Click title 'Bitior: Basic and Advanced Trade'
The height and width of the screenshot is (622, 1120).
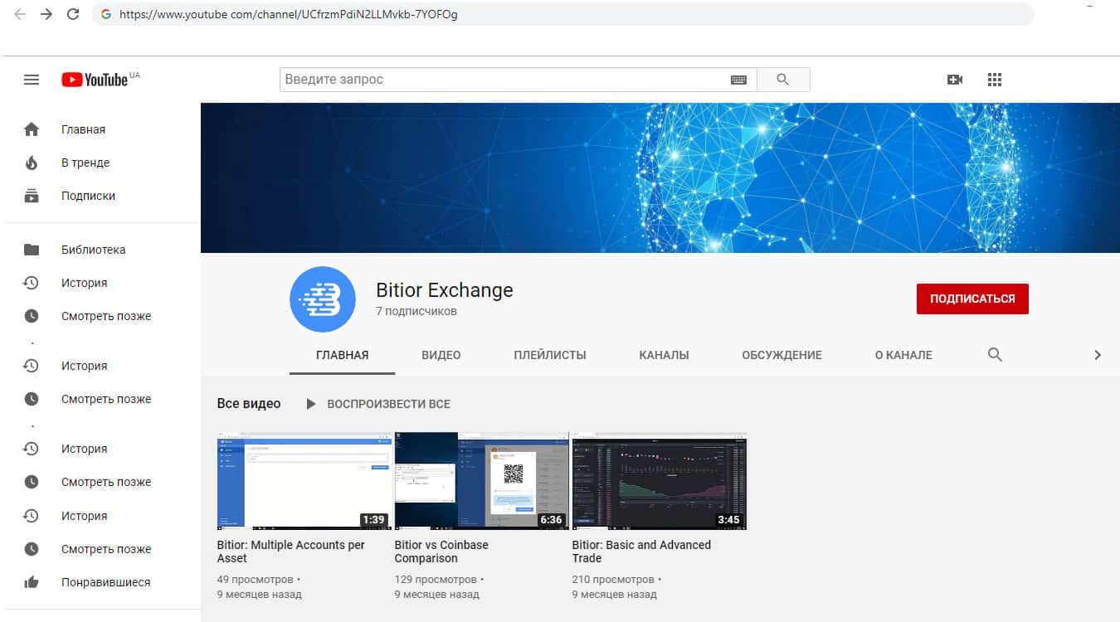click(x=641, y=552)
